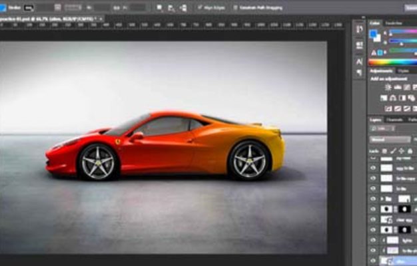Screen dimensions: 417x266
Task: Click the lock transparent pixels icon
Action: tap(384, 151)
